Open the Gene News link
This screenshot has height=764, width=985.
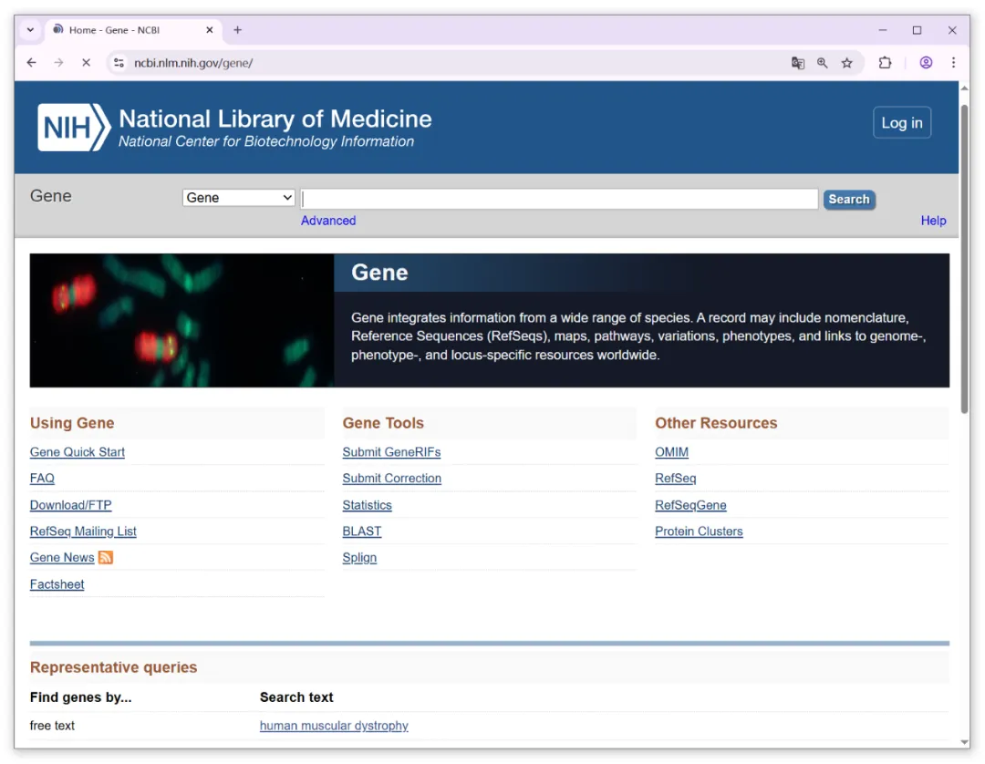coord(62,557)
